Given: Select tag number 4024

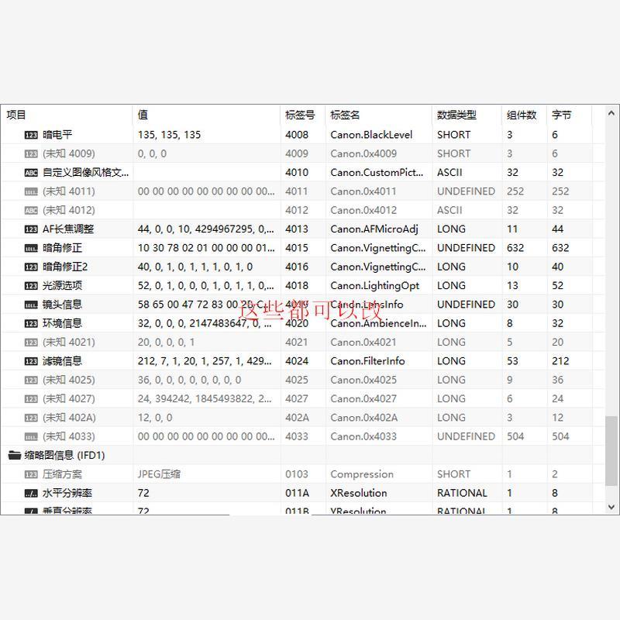Looking at the screenshot, I should [x=297, y=361].
